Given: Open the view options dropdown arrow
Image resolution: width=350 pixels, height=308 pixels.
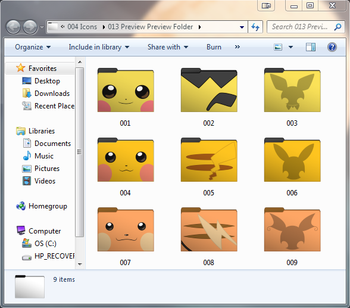Looking at the screenshot, I should click(290, 47).
